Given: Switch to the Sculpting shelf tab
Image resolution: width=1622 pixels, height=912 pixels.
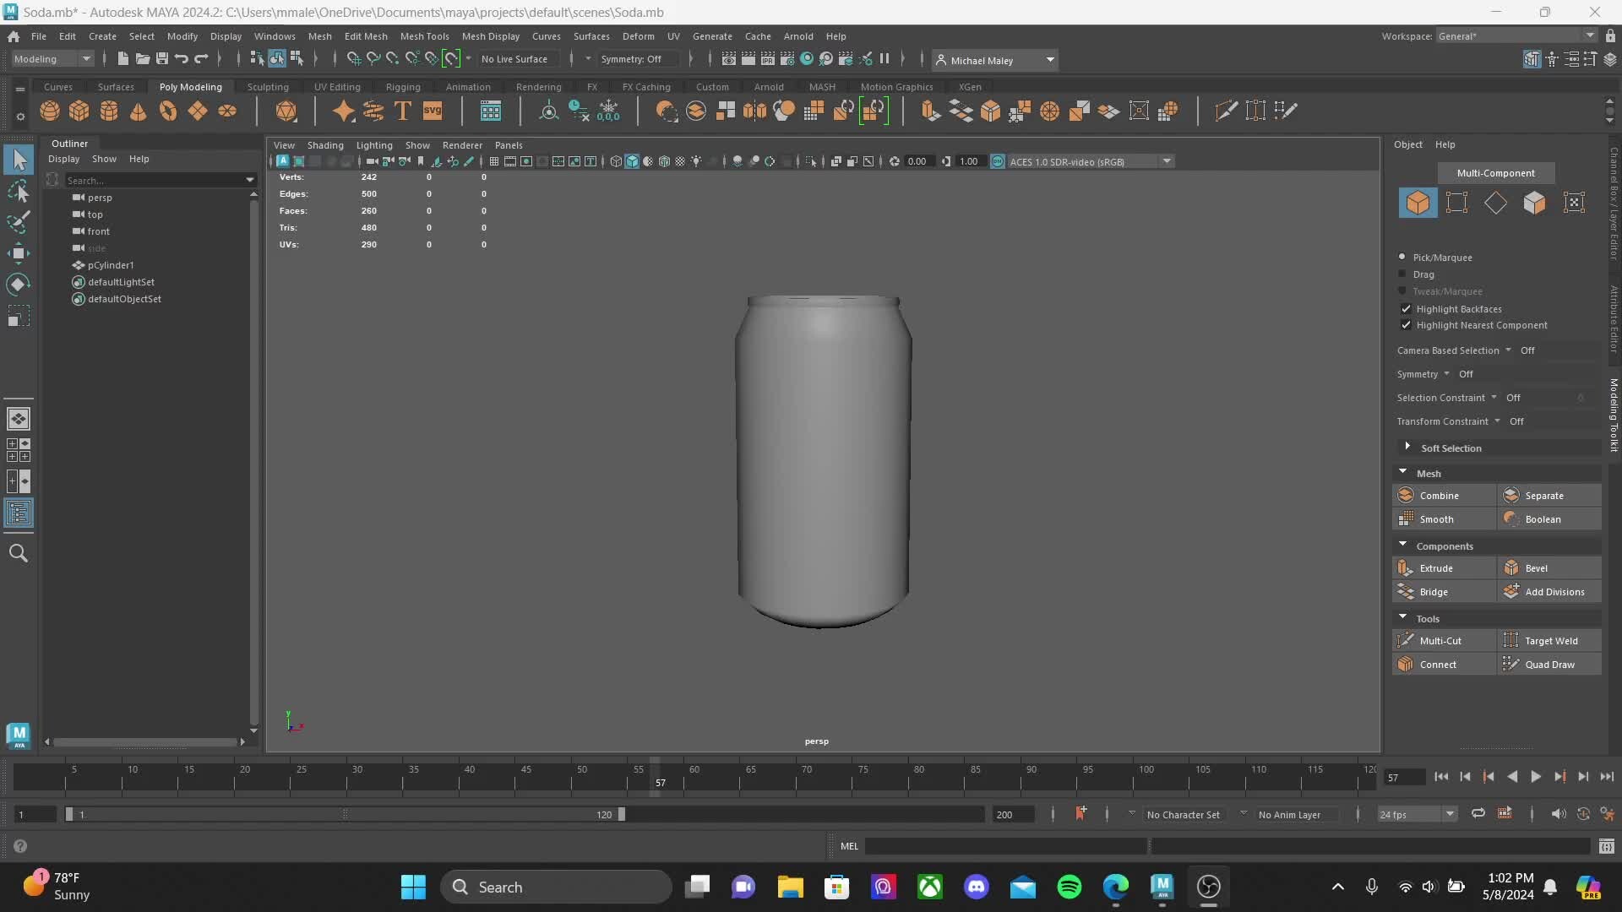Looking at the screenshot, I should (267, 86).
